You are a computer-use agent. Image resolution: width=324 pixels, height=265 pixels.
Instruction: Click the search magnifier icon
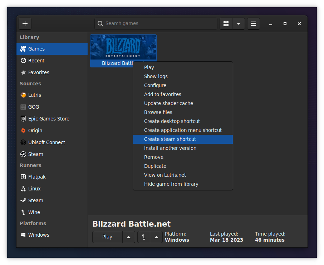pyautogui.click(x=100, y=24)
